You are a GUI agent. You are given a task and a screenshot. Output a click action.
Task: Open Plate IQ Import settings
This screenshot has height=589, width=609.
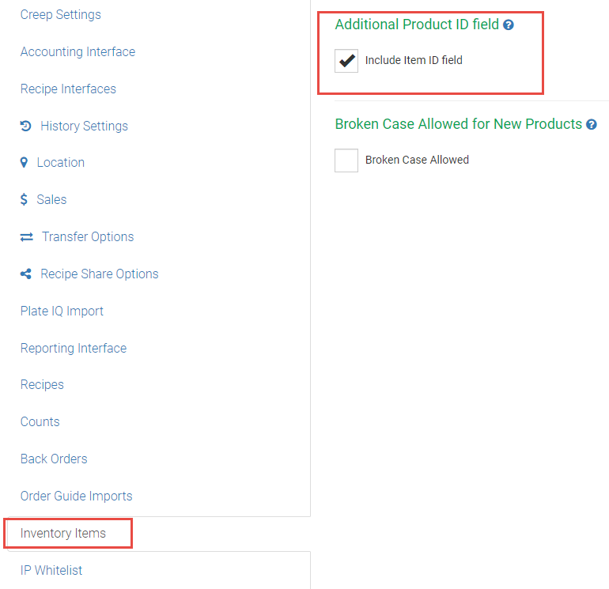pos(62,311)
